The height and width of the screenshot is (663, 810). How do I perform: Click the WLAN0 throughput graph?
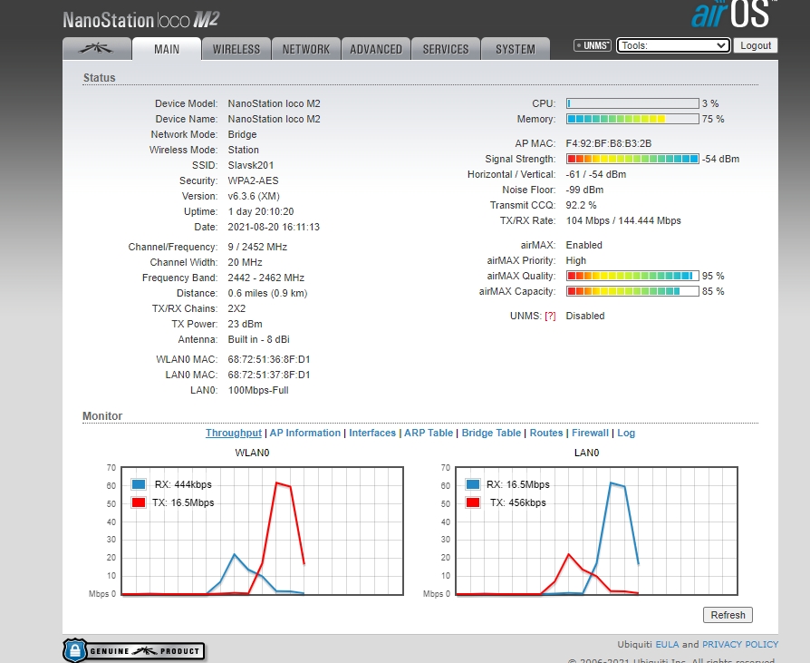click(263, 531)
